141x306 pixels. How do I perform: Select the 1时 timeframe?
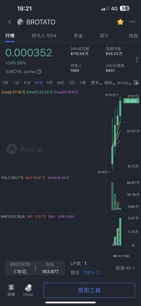click(x=49, y=83)
